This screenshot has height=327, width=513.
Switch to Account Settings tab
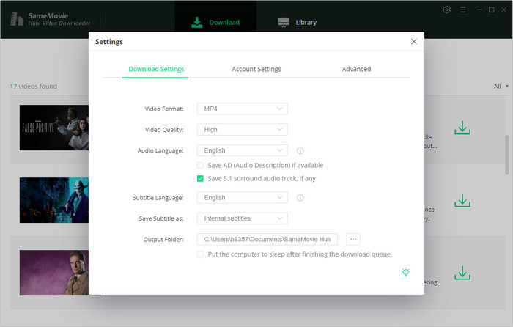256,69
